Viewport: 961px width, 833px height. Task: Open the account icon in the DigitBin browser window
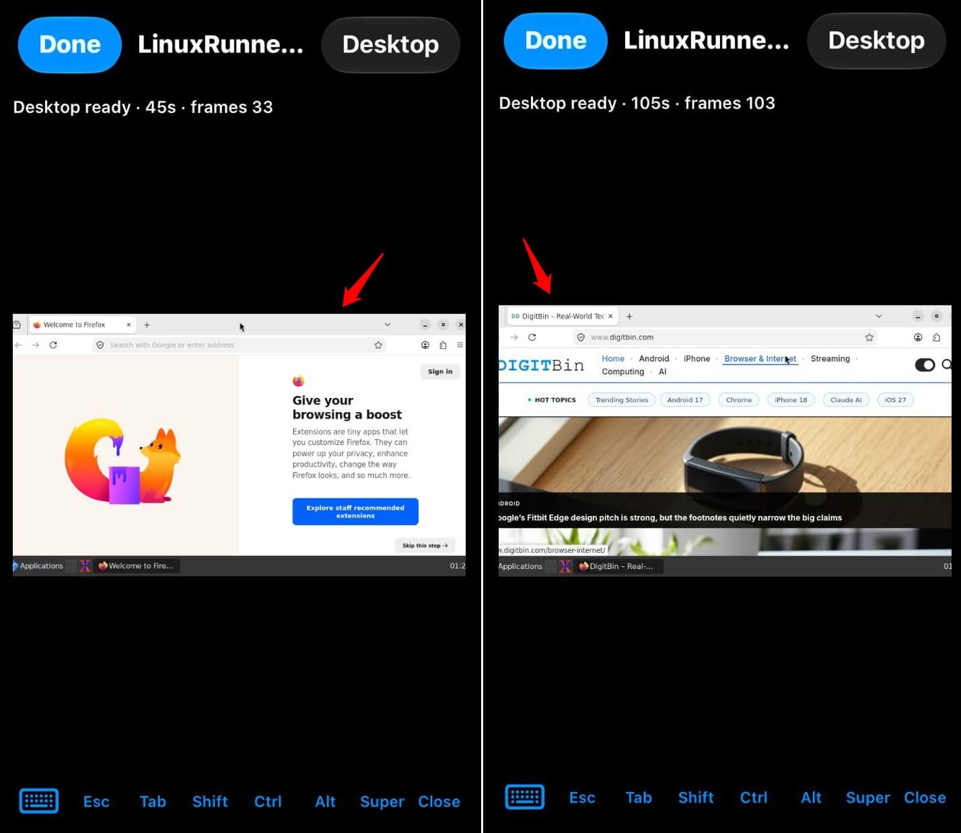pos(918,337)
